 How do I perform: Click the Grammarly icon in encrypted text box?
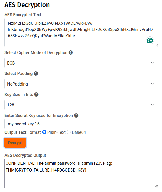[150, 40]
